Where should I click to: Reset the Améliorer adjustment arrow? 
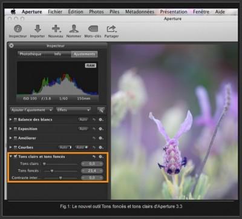pos(94,138)
